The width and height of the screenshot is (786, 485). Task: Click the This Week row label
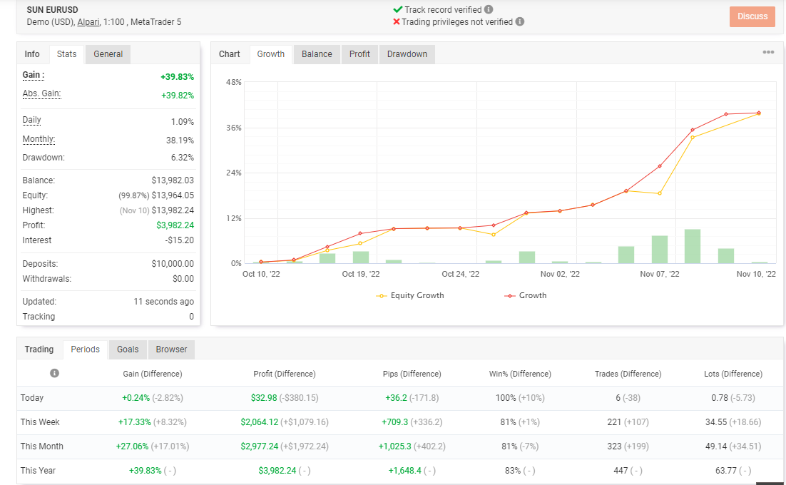tap(40, 422)
